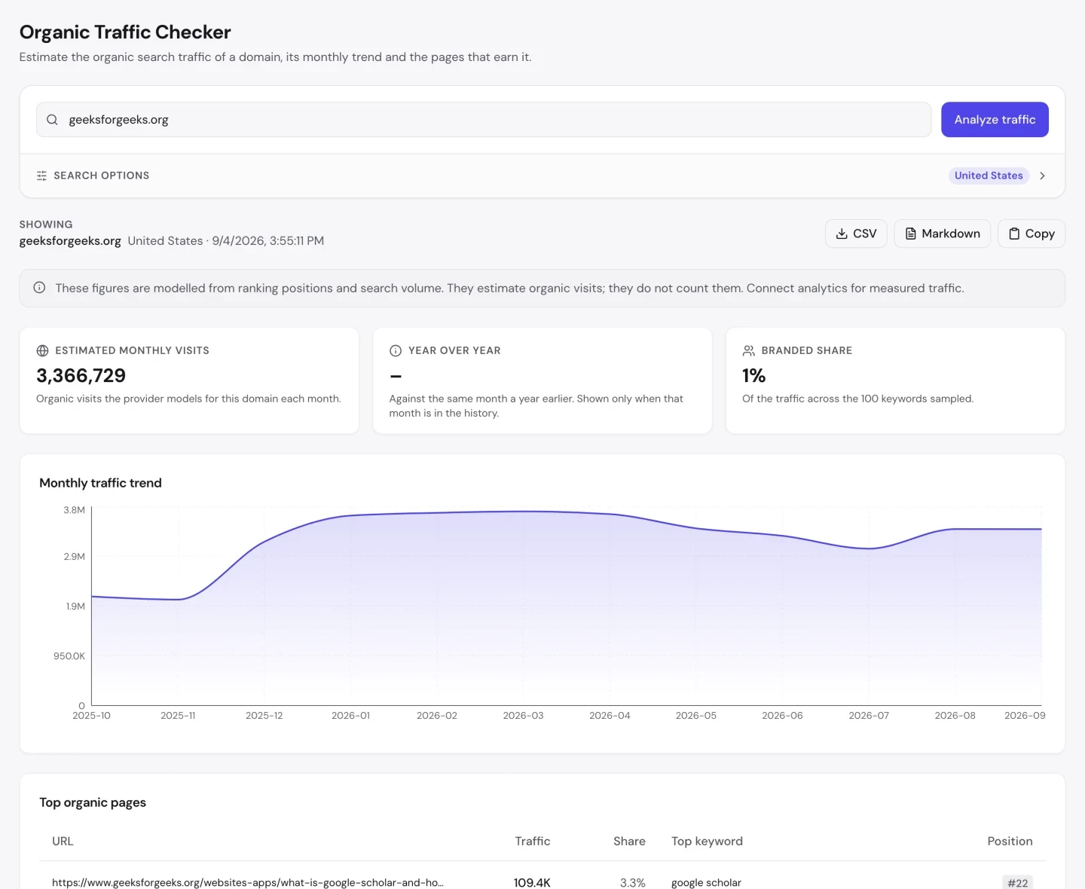This screenshot has height=889, width=1085.
Task: Click the Analyze traffic button
Action: [995, 120]
